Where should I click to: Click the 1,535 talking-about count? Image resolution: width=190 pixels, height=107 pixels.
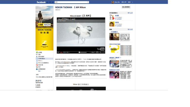(38, 85)
